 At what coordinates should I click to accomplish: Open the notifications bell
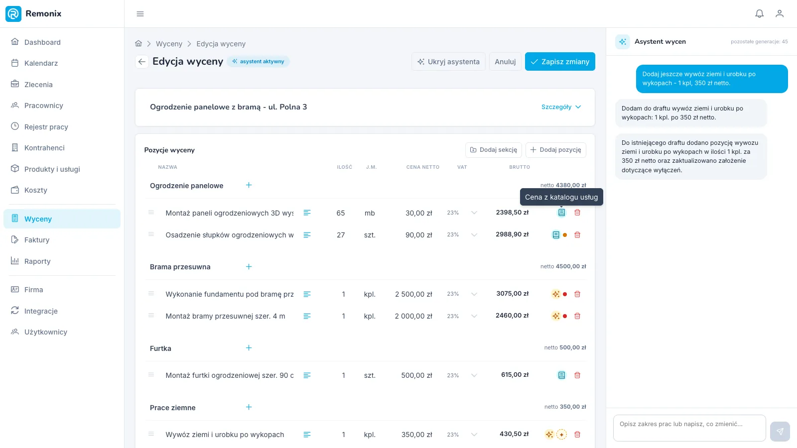[759, 14]
